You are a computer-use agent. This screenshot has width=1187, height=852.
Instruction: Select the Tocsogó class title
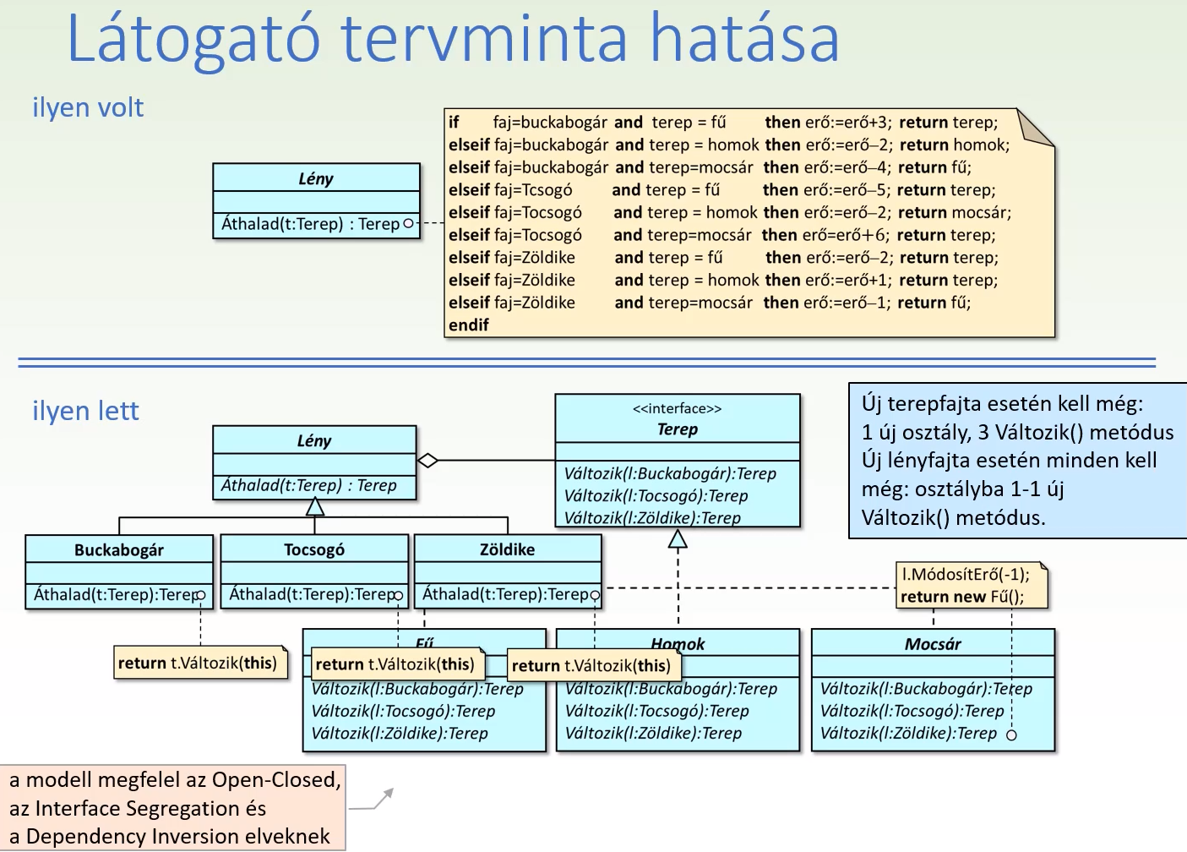tap(314, 549)
